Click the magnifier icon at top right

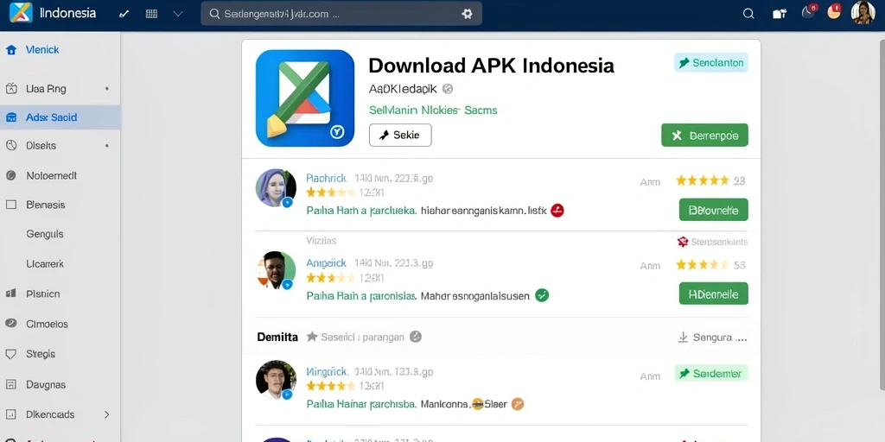click(x=748, y=14)
